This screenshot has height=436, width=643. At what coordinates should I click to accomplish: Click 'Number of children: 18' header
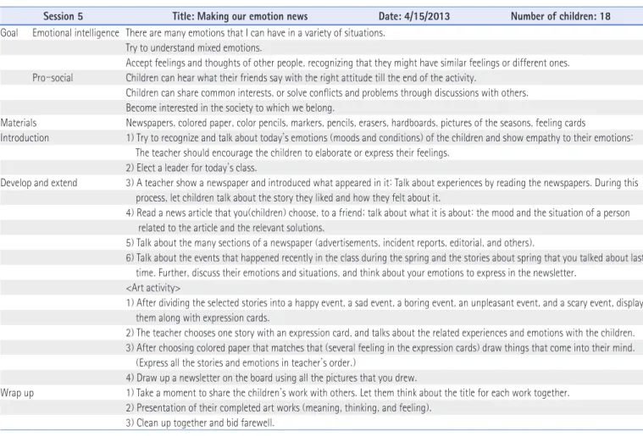click(561, 16)
